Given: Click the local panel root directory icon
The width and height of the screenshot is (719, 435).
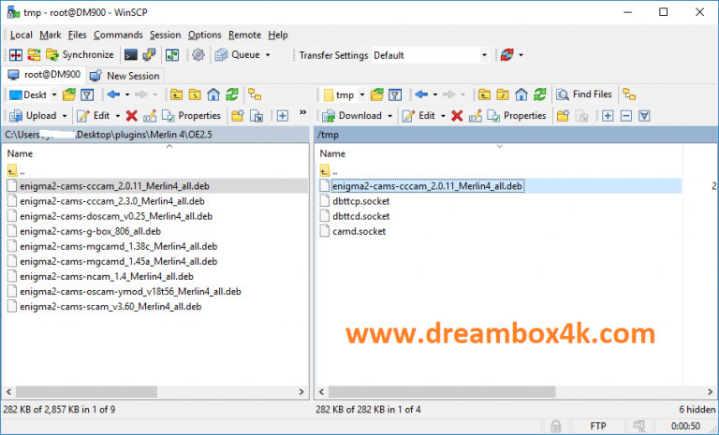Looking at the screenshot, I should pos(195,94).
